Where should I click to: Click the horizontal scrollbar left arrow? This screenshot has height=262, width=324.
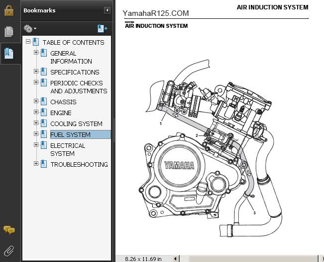click(x=174, y=259)
